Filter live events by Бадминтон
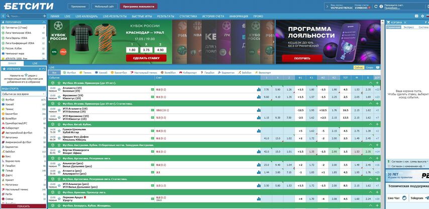Image resolution: width=429 pixels, height=209 pixels. (x=226, y=73)
